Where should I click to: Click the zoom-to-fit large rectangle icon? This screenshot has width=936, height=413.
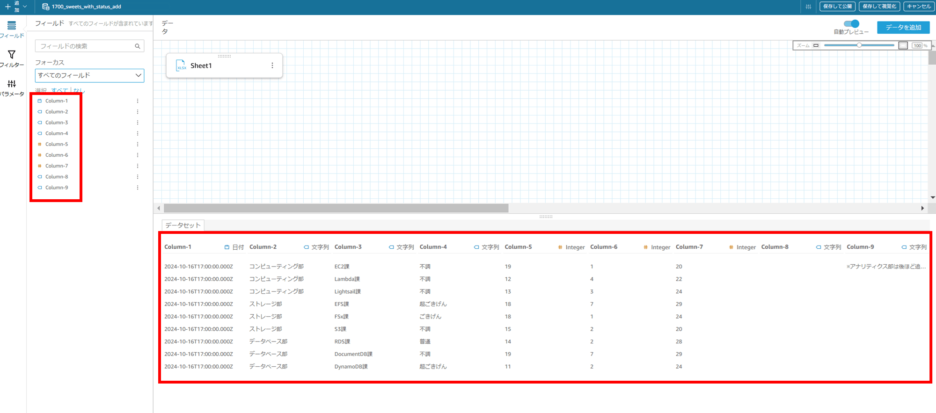tap(903, 45)
